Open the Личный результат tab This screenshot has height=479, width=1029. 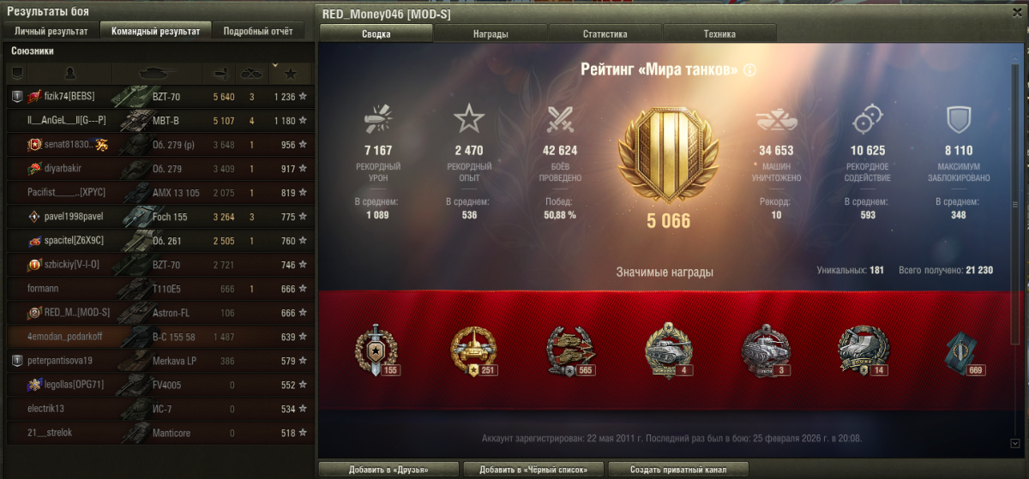click(51, 31)
